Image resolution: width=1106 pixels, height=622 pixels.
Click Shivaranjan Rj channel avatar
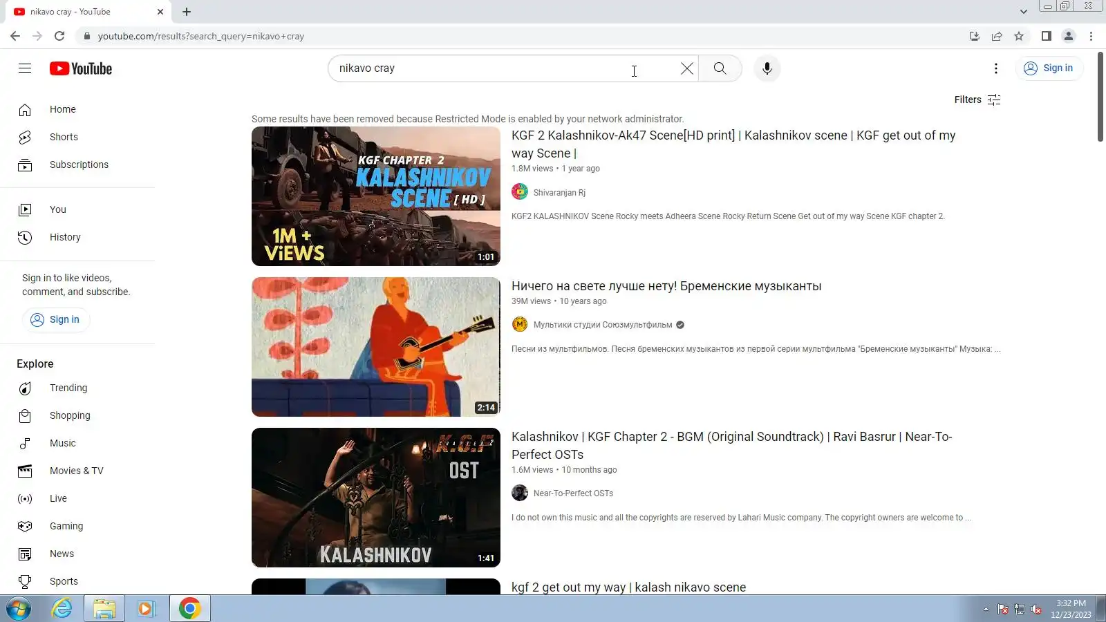coord(520,192)
